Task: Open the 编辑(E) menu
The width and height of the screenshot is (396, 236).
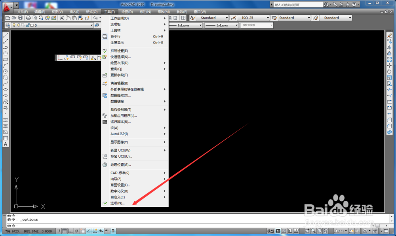Action: tap(40, 12)
